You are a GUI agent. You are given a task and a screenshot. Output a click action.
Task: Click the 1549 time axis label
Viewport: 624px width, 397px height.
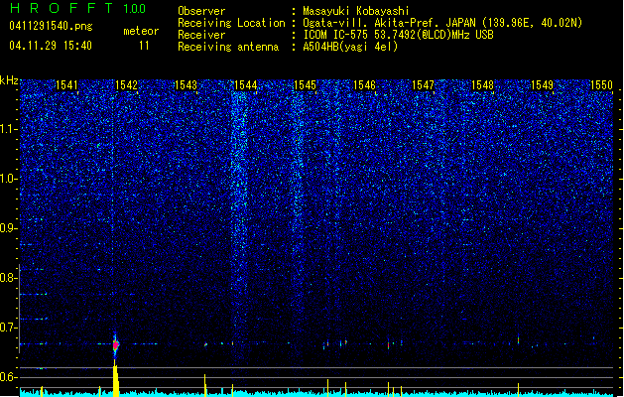542,85
